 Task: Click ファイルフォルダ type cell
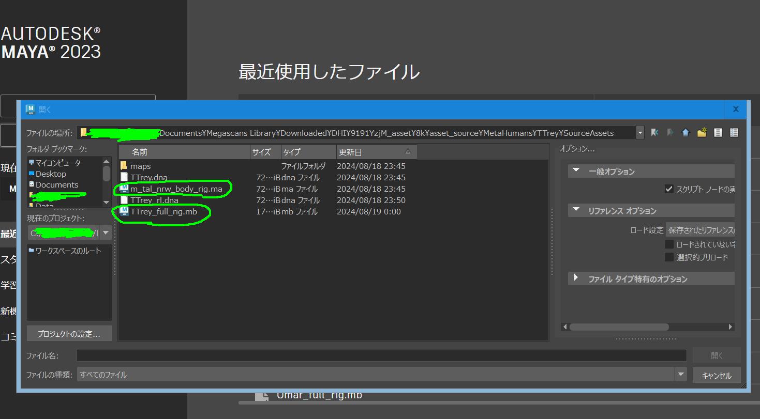(x=303, y=166)
